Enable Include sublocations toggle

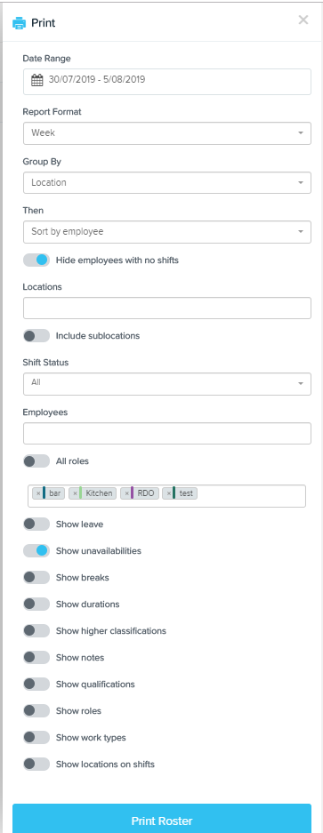pos(36,336)
